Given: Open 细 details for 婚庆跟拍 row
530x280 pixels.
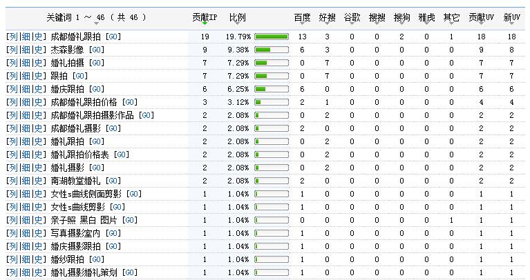Looking at the screenshot, I should click(26, 89).
